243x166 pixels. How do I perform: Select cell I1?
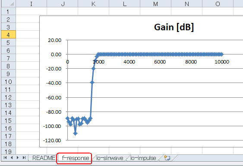(x=32, y=11)
